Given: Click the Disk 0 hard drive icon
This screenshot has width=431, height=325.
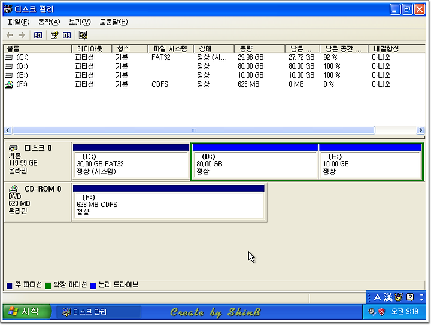Looking at the screenshot, I should tap(13, 148).
